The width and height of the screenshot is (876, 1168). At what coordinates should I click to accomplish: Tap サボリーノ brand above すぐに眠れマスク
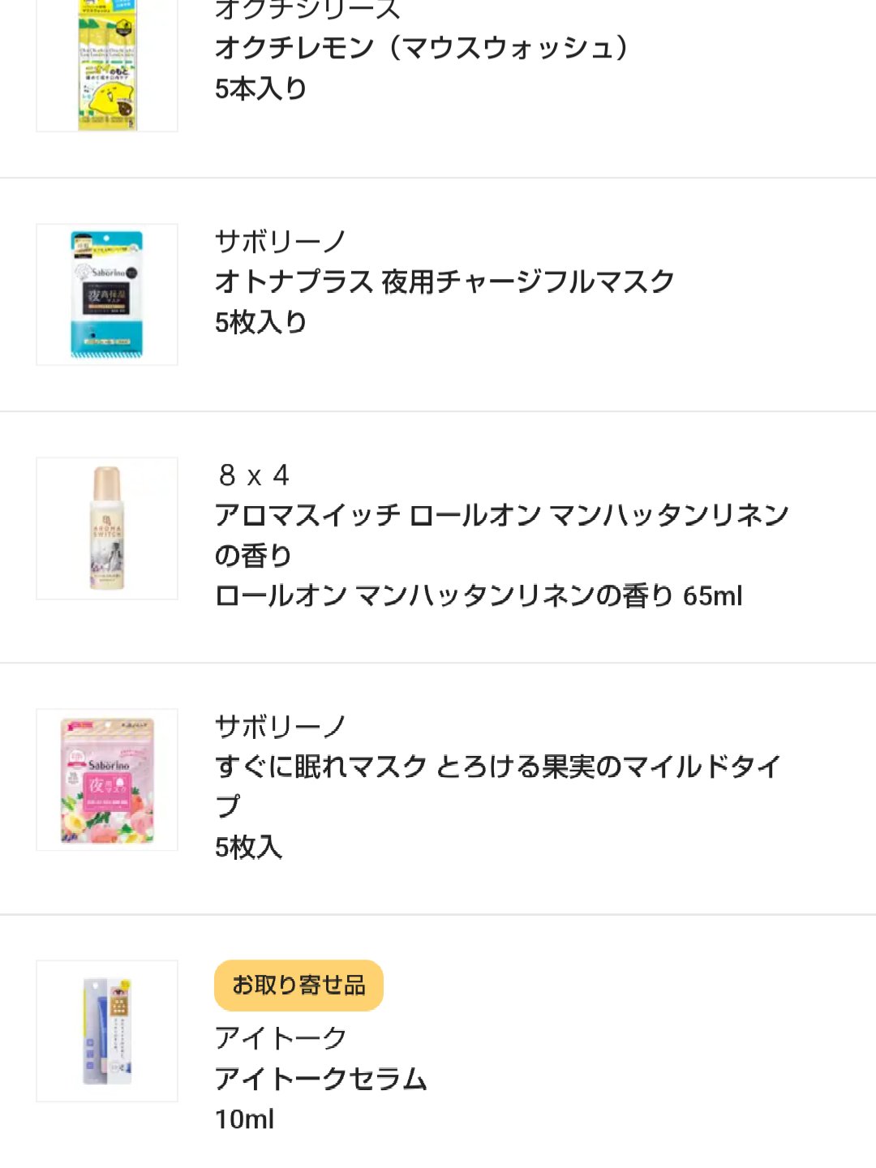click(281, 726)
